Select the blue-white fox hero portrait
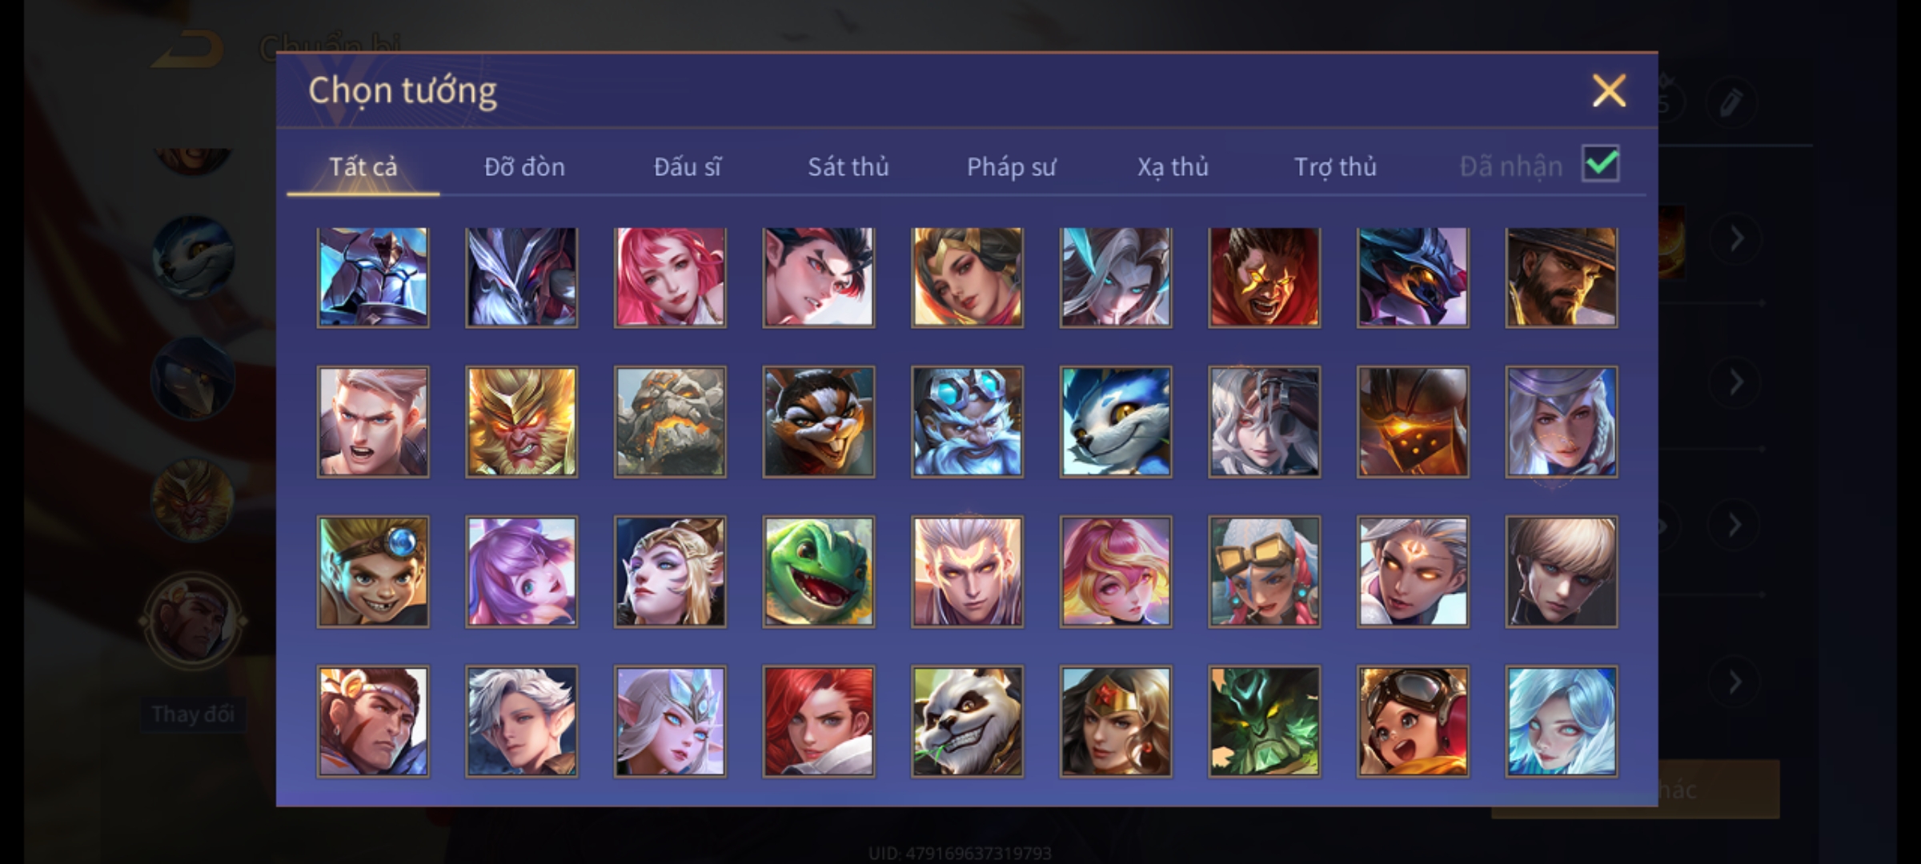This screenshot has width=1921, height=864. pos(1116,422)
